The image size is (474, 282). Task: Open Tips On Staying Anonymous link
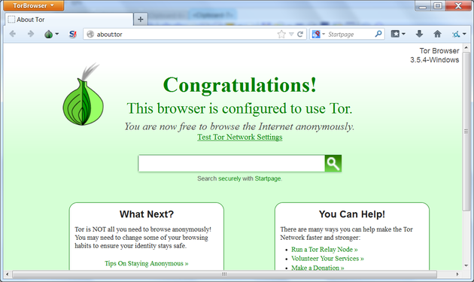point(146,263)
